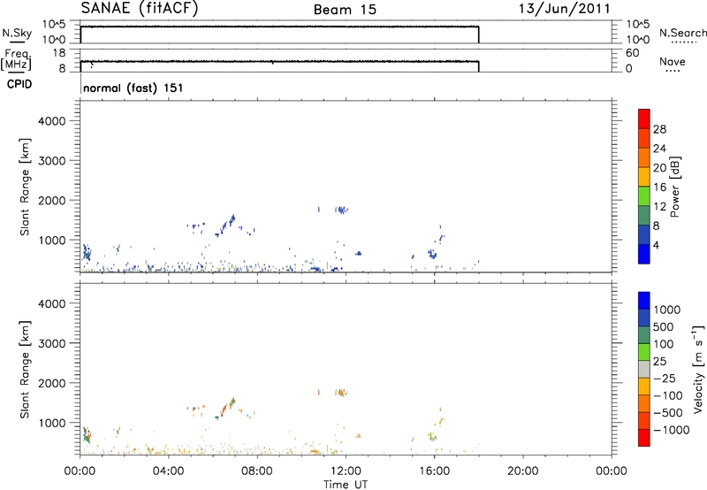Select the '−500' Velocity colorbar tick
The height and width of the screenshot is (490, 707).
coord(667,412)
